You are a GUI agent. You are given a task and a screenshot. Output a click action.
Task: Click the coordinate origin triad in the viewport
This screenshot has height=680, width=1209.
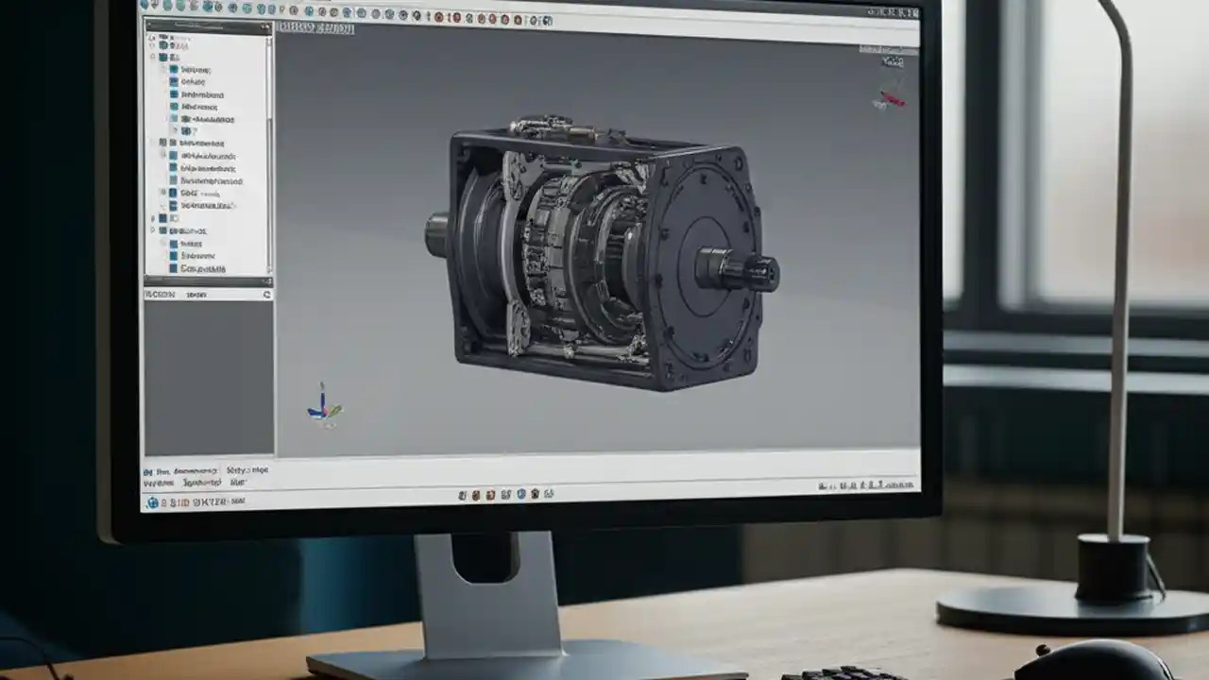326,408
